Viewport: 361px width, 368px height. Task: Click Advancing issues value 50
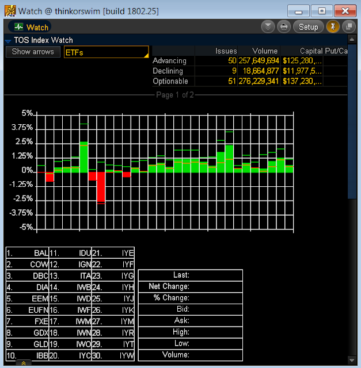click(232, 61)
